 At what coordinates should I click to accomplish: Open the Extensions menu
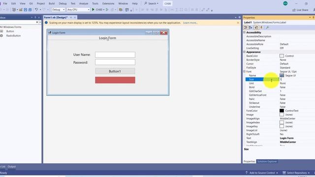pyautogui.click(x=108, y=3)
